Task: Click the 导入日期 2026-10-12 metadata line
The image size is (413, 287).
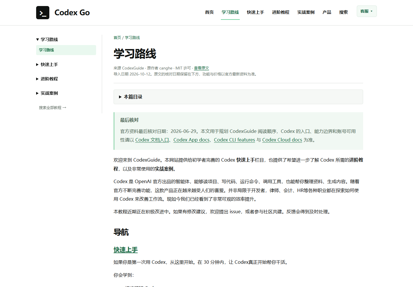Action: click(186, 74)
